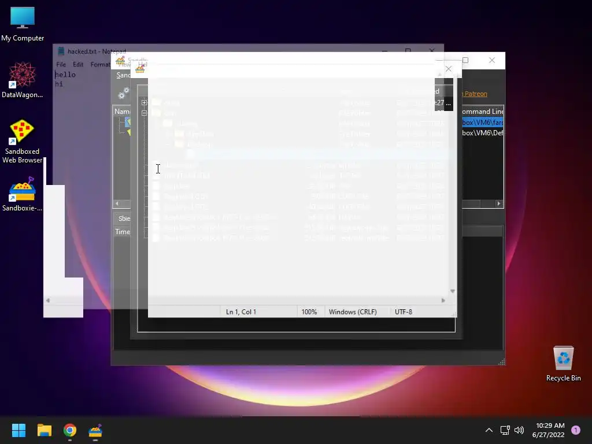The image size is (592, 444).
Task: Open the File menu in hacked.txt Notepad
Action: pyautogui.click(x=61, y=65)
